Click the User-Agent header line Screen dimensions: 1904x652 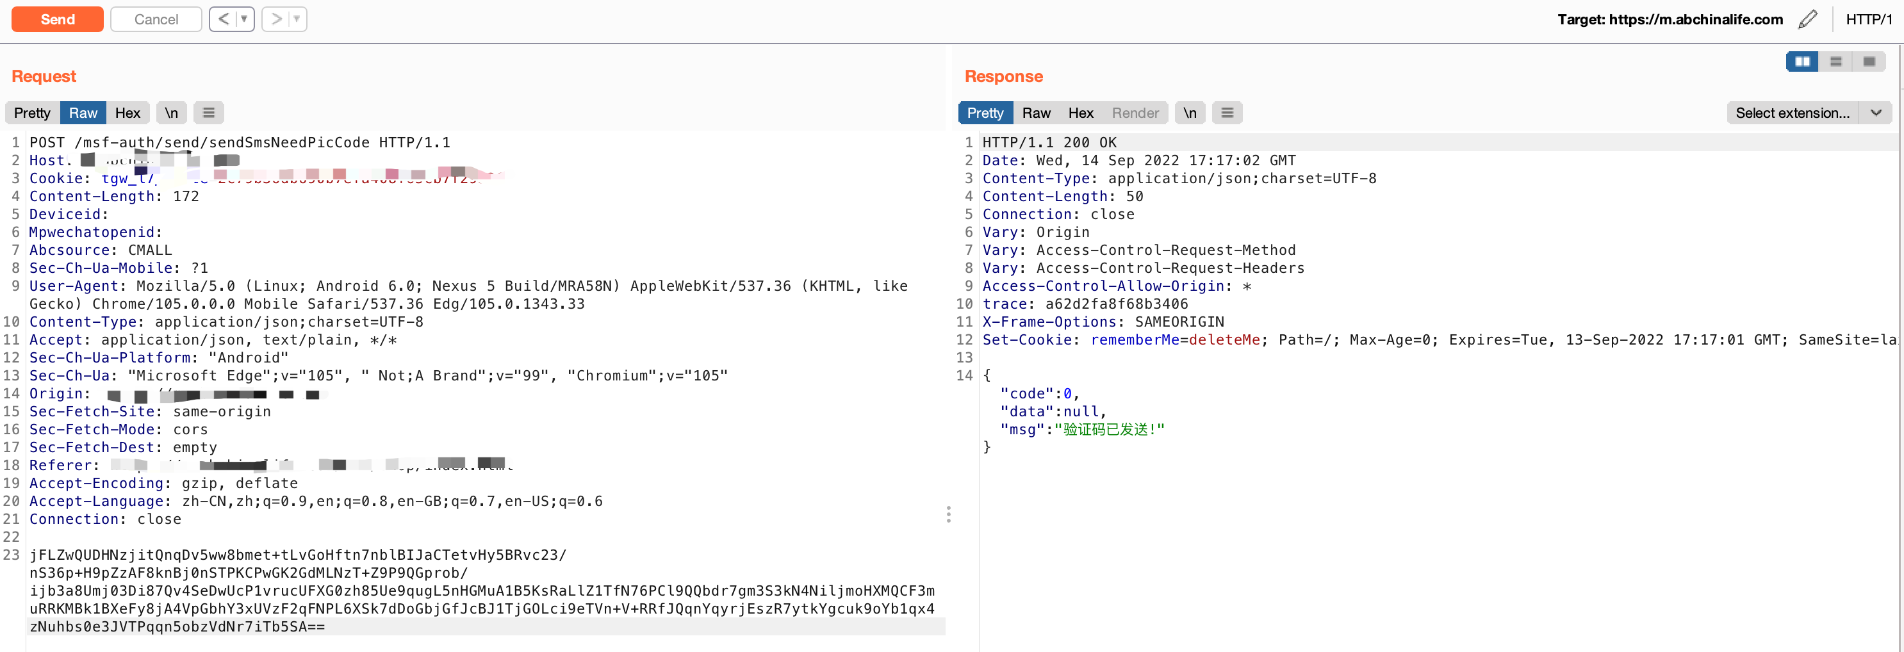coord(468,295)
